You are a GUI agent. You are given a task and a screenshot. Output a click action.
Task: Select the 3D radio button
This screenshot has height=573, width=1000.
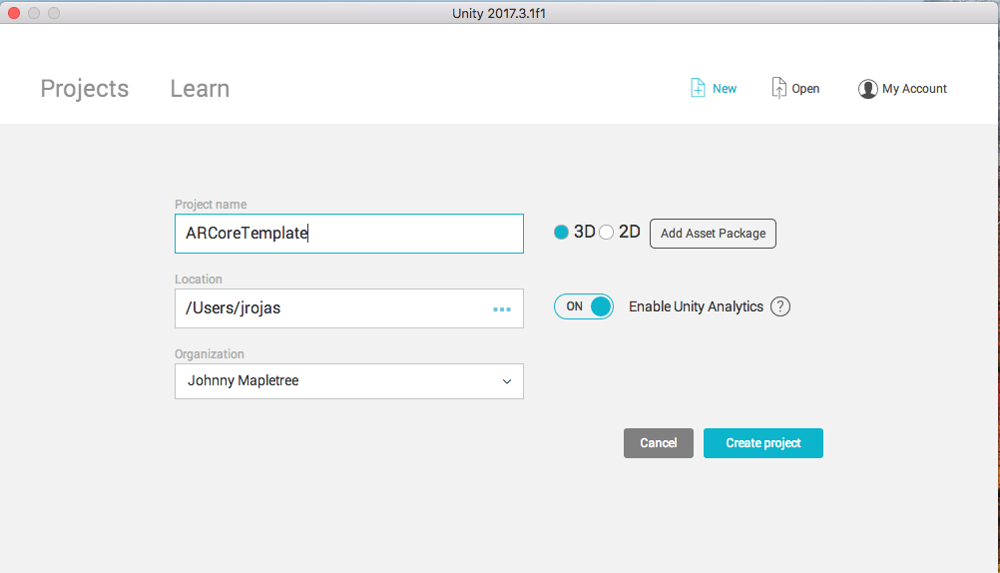point(562,233)
